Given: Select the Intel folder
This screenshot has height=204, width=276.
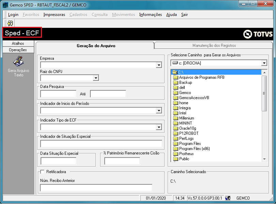Looking at the screenshot, I should click(x=180, y=113).
